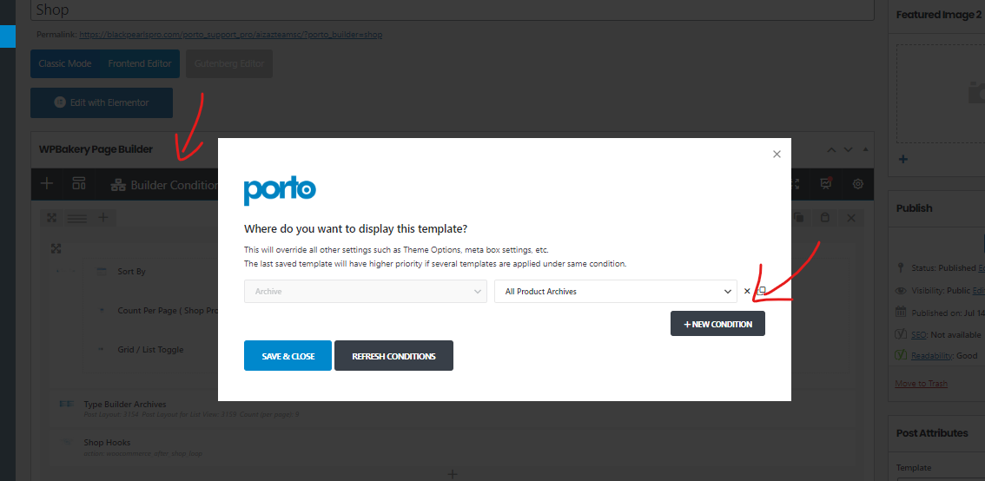The height and width of the screenshot is (481, 985).
Task: Click the Featured Image 2 placeholder
Action: 941,94
